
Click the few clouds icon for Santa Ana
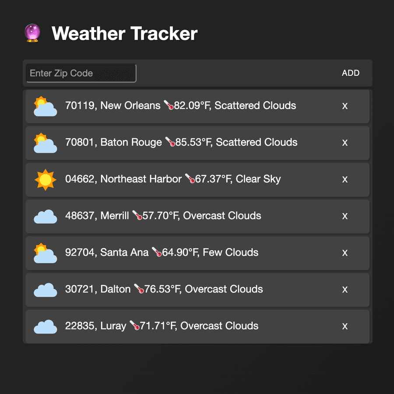point(45,253)
